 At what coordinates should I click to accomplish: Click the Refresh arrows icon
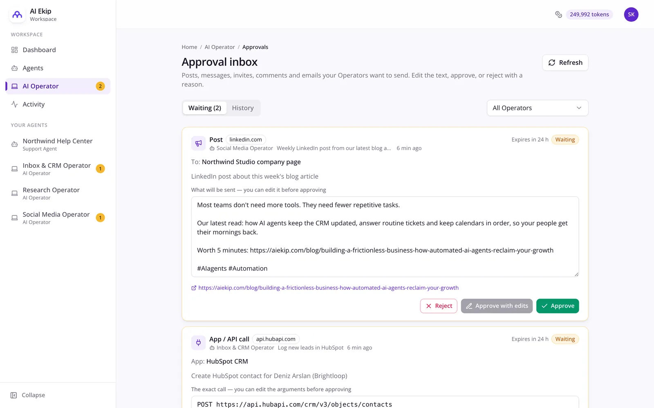pyautogui.click(x=552, y=63)
